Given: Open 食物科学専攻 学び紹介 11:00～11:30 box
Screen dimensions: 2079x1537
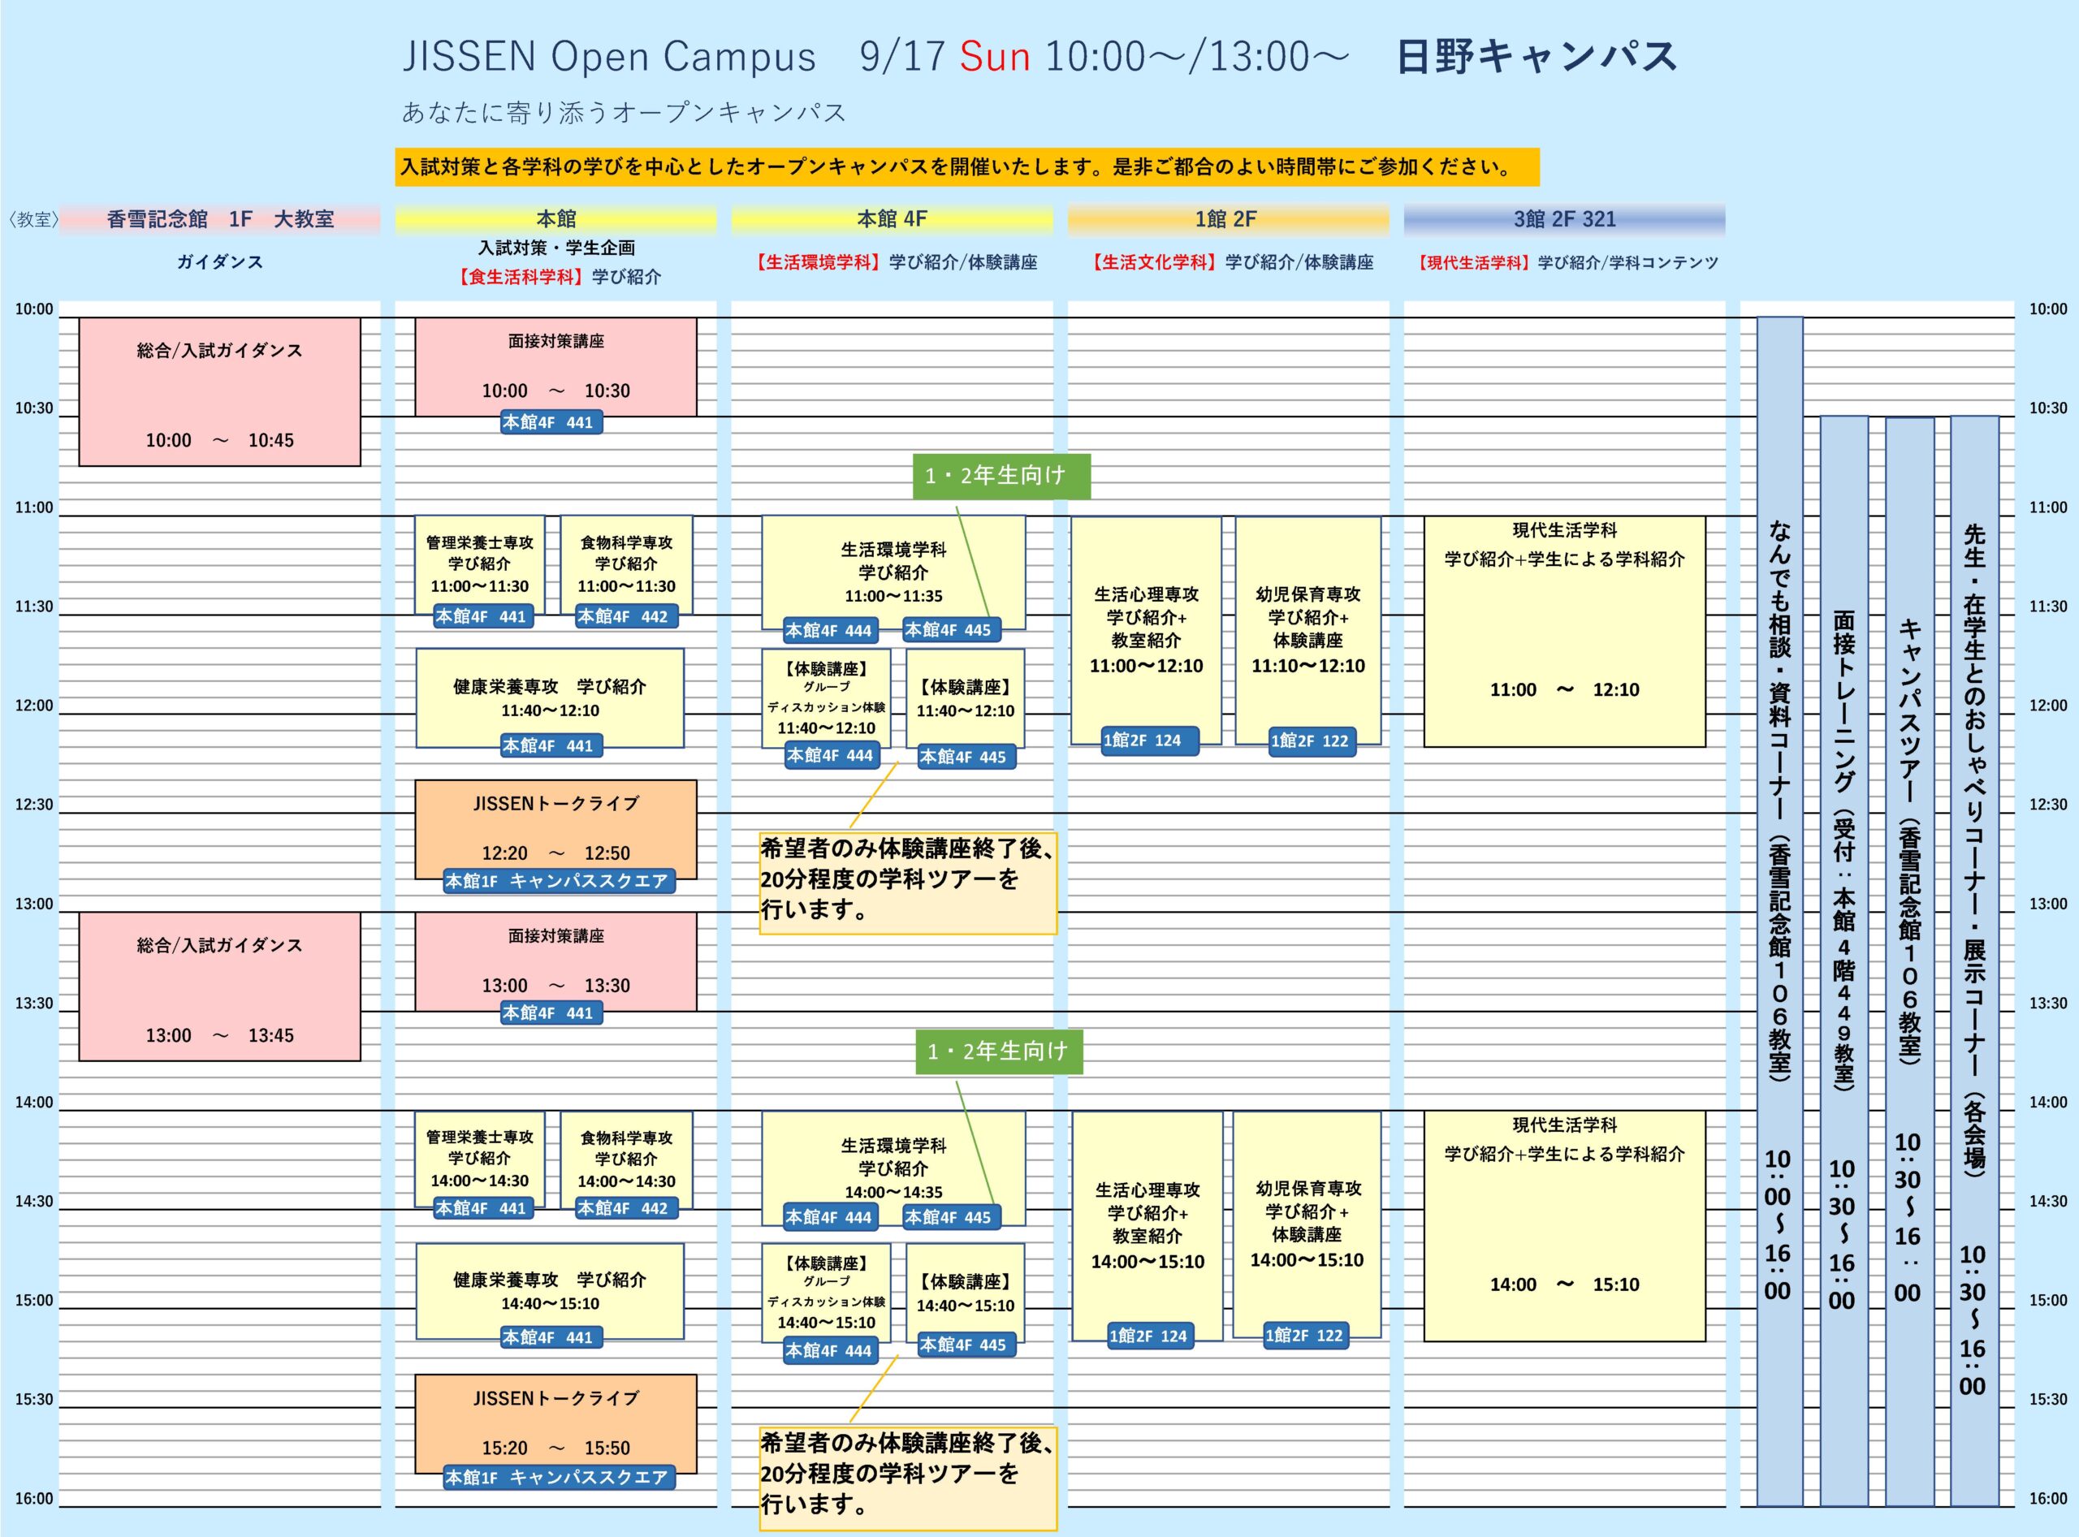Looking at the screenshot, I should [x=626, y=565].
